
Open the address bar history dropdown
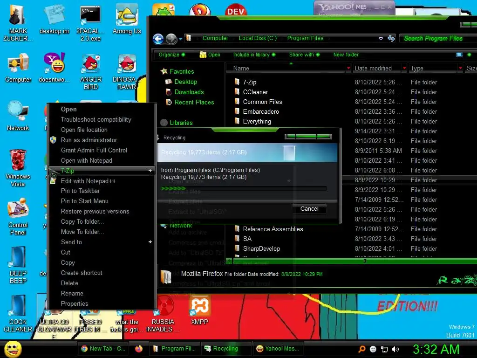[x=381, y=39]
